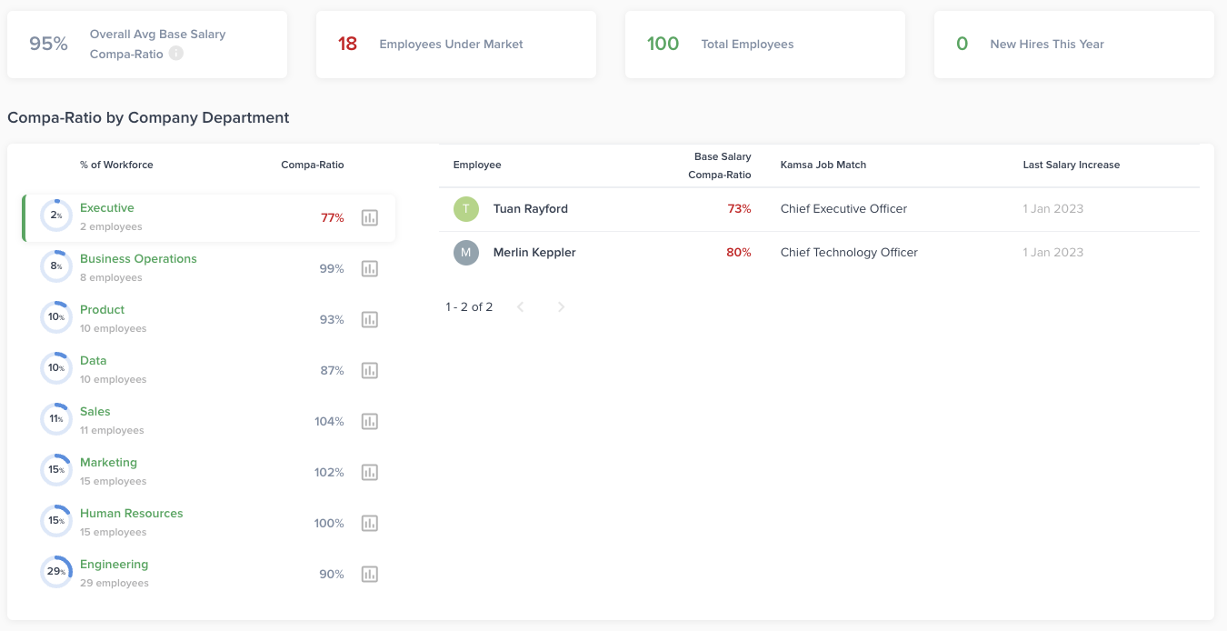
Task: Click Tuan Rayford's avatar circle
Action: click(x=466, y=209)
